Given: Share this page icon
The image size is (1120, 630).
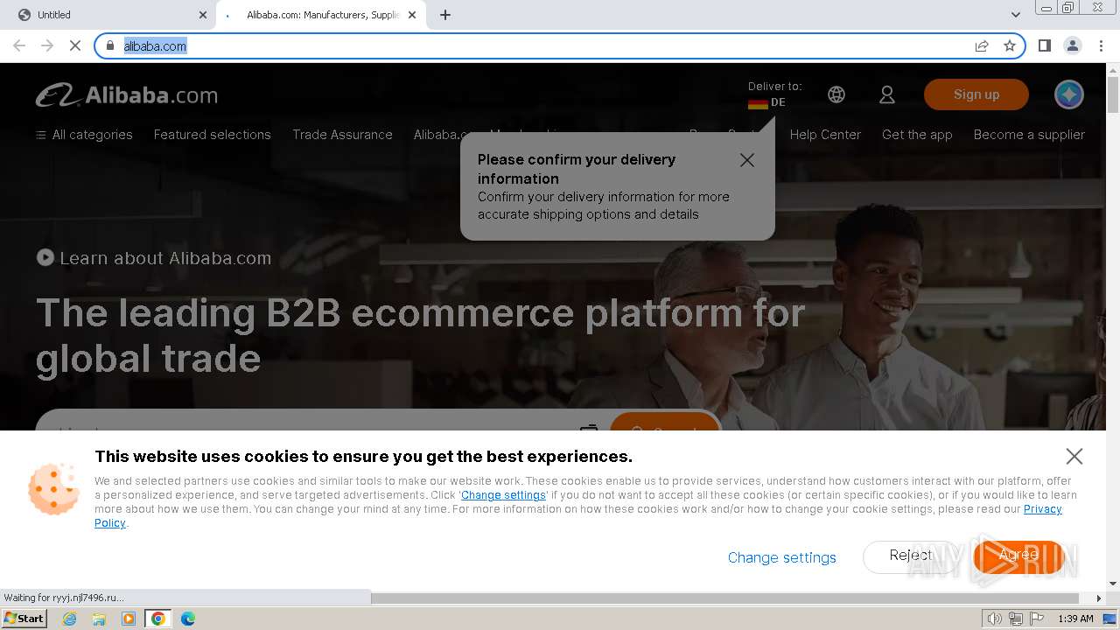Looking at the screenshot, I should tap(982, 46).
